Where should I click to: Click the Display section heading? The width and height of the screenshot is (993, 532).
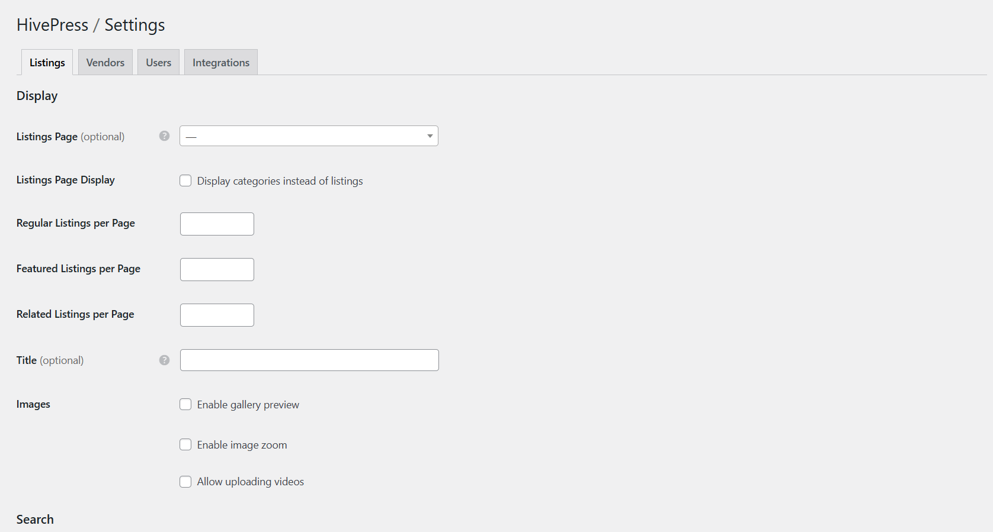click(37, 95)
